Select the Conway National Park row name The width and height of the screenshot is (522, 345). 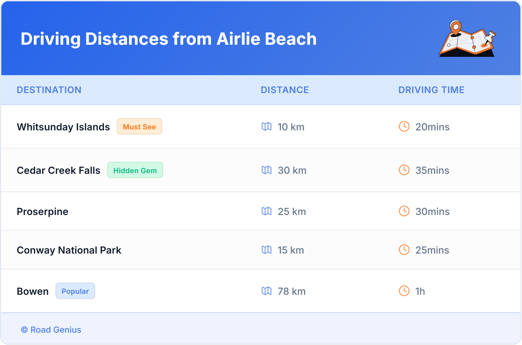tap(69, 250)
